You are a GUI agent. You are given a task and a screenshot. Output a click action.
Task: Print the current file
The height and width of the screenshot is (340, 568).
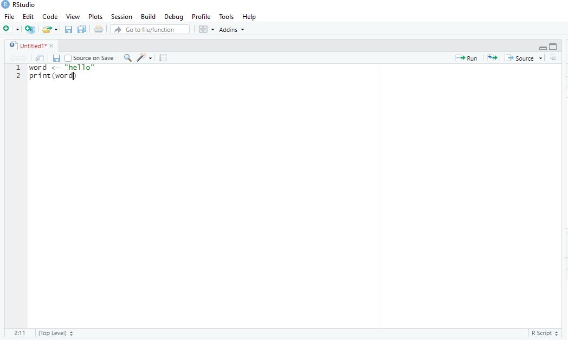98,30
